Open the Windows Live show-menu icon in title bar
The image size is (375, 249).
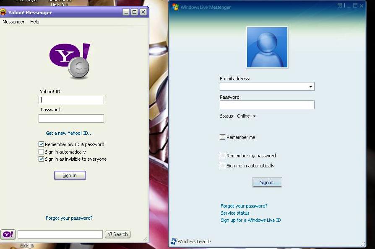[x=340, y=5]
